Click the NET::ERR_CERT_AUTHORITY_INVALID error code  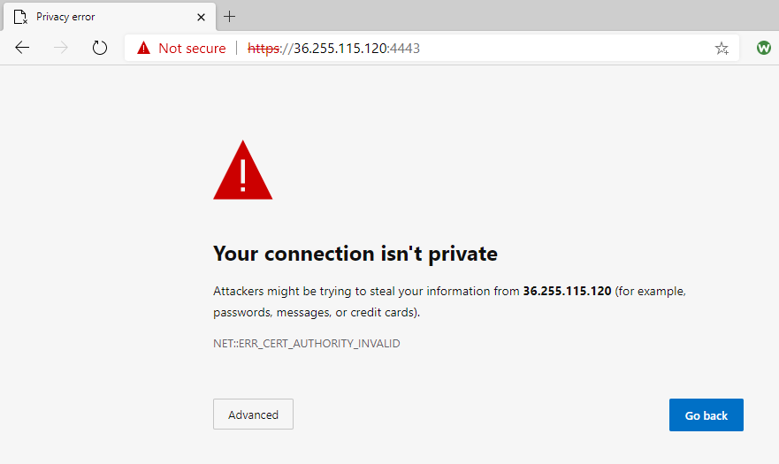click(307, 343)
